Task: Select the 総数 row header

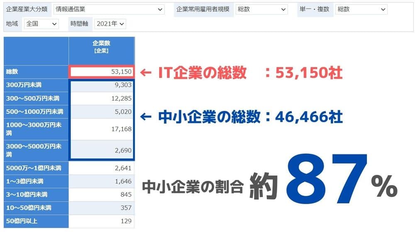Action: click(36, 72)
